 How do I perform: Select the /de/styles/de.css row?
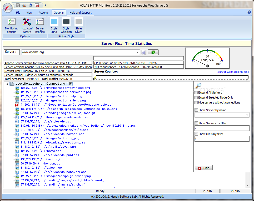46,121
